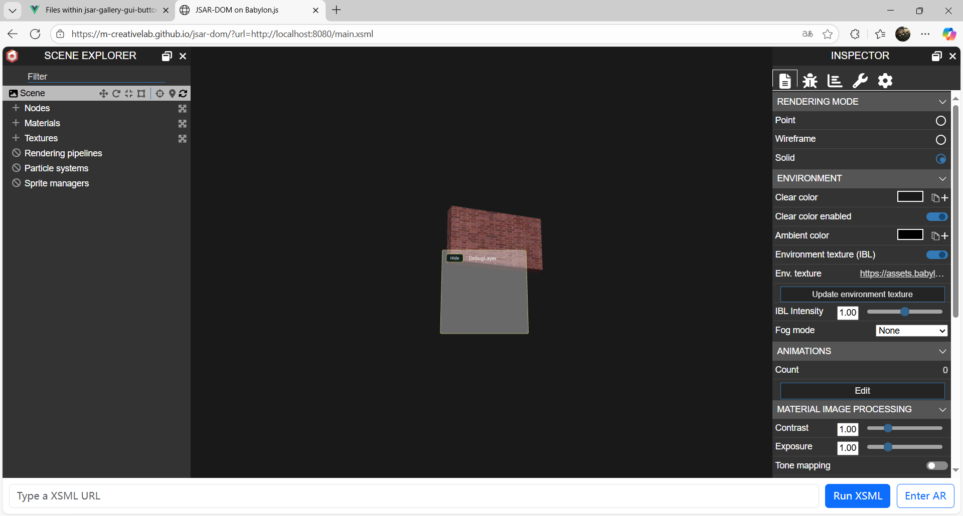963x516 pixels.
Task: Select Point rendering mode
Action: pos(941,121)
